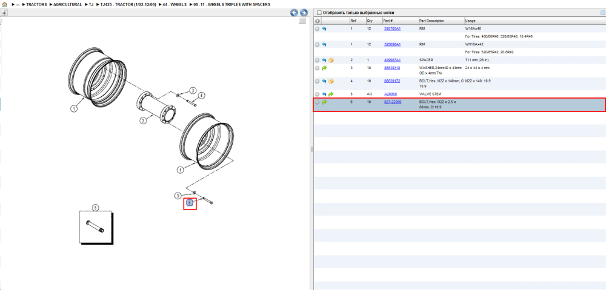
Task: Open the AGRICULTURAL breadcrumb
Action: pos(68,5)
